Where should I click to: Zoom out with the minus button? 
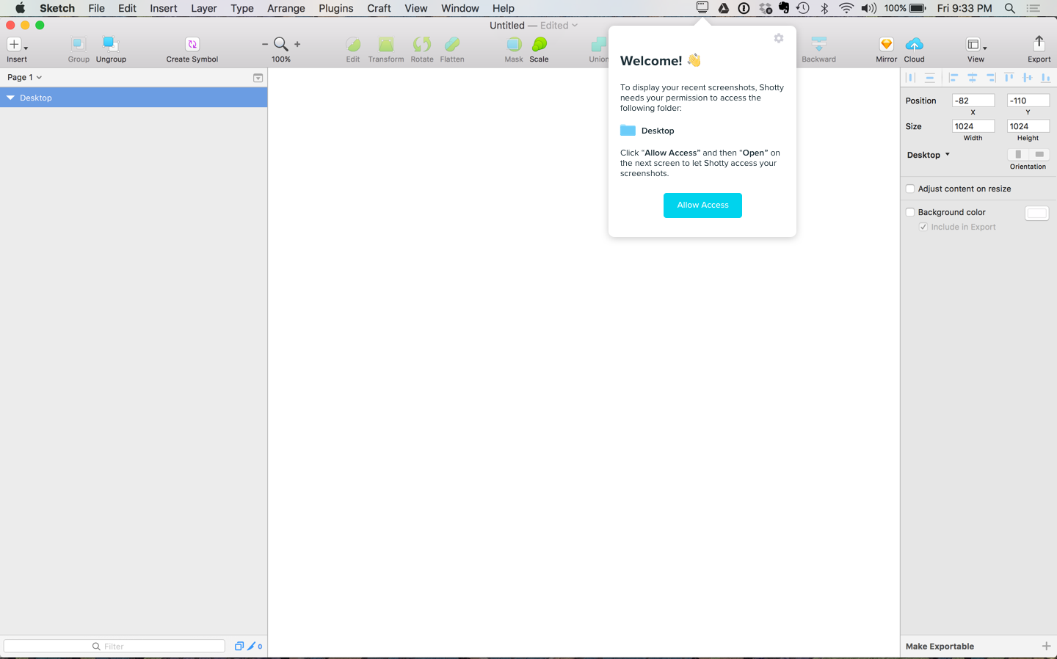click(265, 44)
